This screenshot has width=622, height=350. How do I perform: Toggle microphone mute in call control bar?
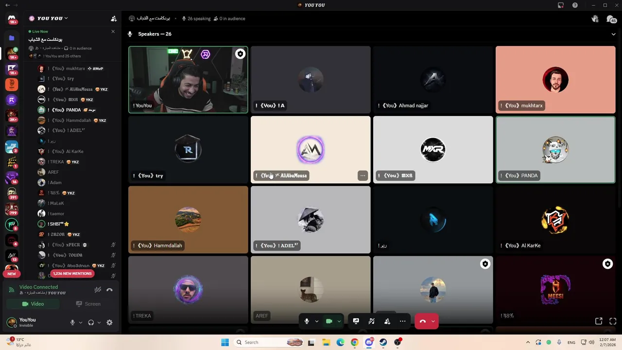(x=307, y=321)
